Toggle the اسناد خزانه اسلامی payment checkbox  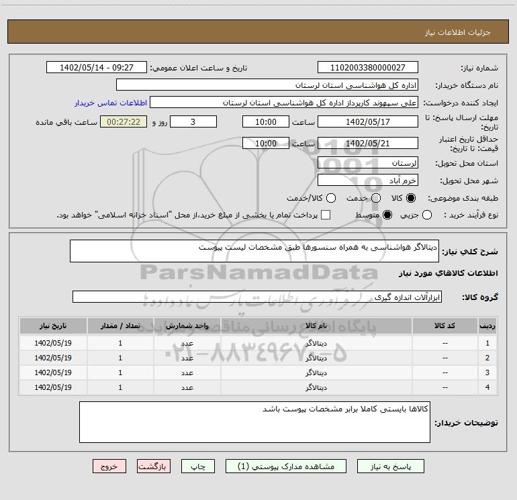pos(326,215)
